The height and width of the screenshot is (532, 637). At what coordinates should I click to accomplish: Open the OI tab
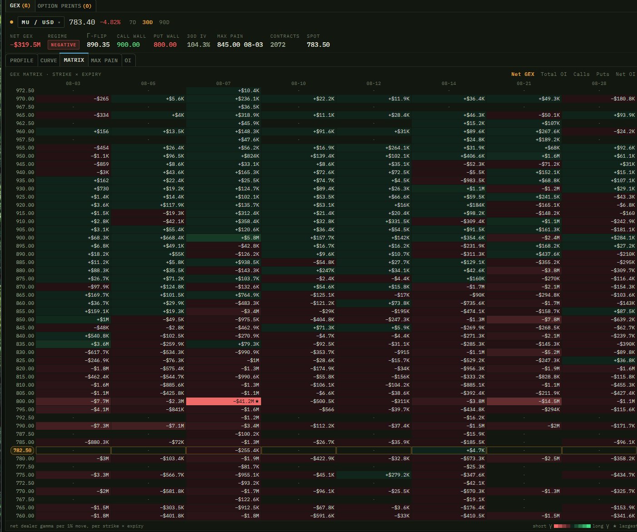pos(128,60)
